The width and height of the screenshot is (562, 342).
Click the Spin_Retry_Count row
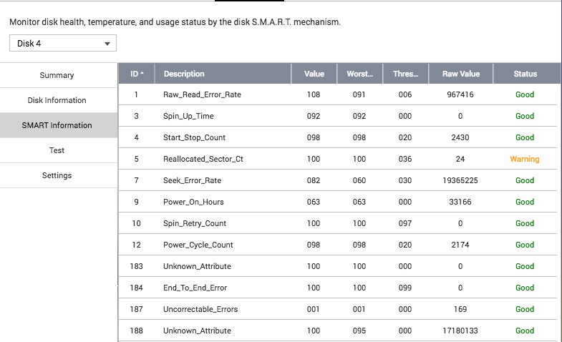[x=195, y=223]
